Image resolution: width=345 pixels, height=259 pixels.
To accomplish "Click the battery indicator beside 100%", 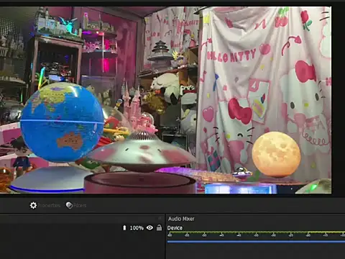I will [x=124, y=227].
